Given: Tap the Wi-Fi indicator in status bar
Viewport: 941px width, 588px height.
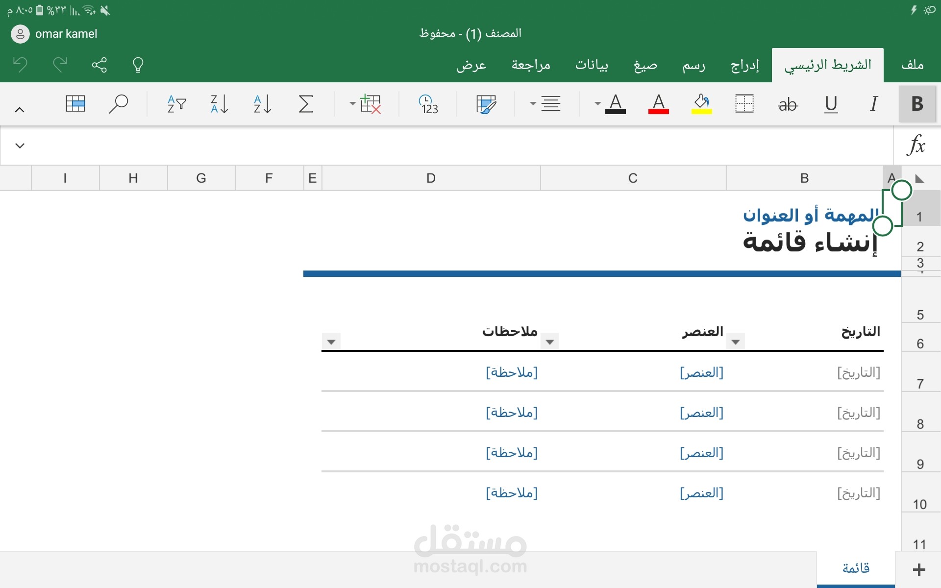Looking at the screenshot, I should (89, 10).
